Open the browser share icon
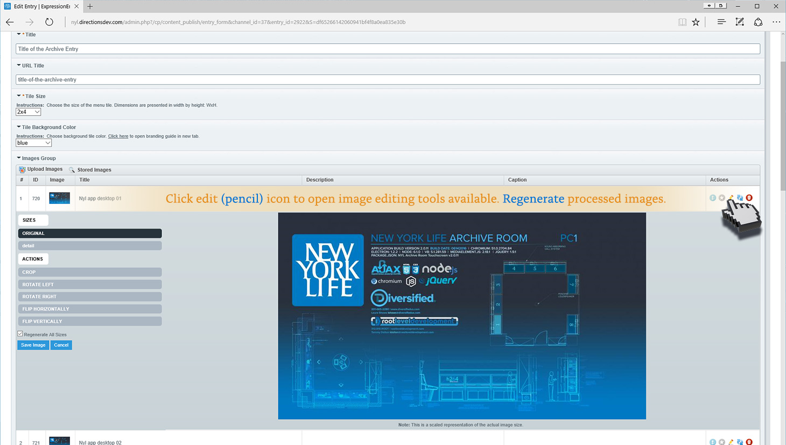This screenshot has height=445, width=786. [758, 22]
